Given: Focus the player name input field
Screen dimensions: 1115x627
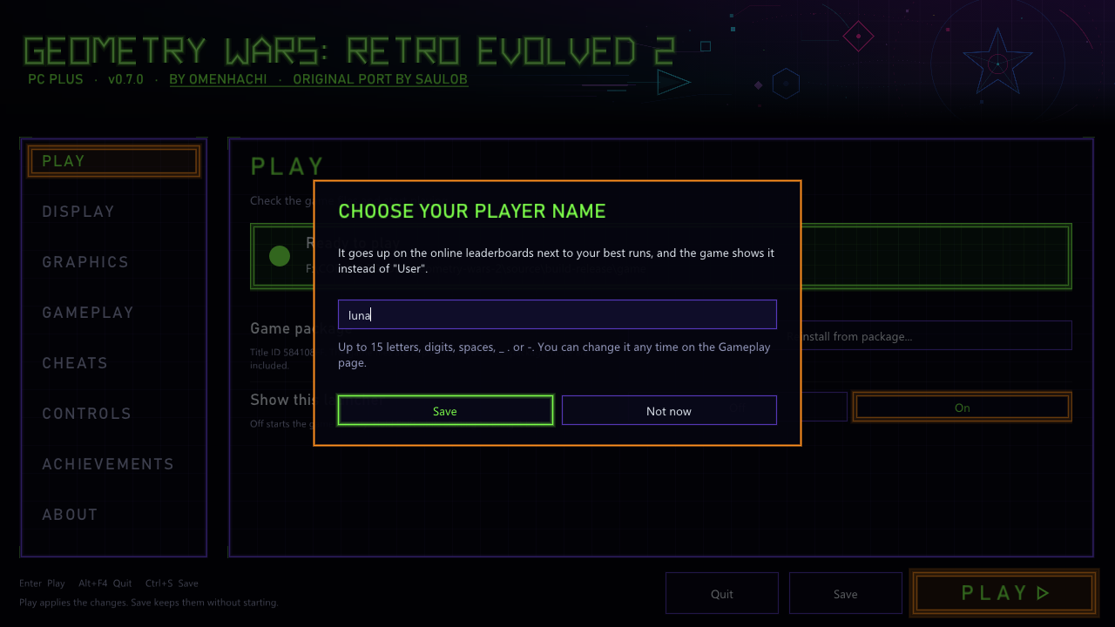Looking at the screenshot, I should tap(557, 314).
